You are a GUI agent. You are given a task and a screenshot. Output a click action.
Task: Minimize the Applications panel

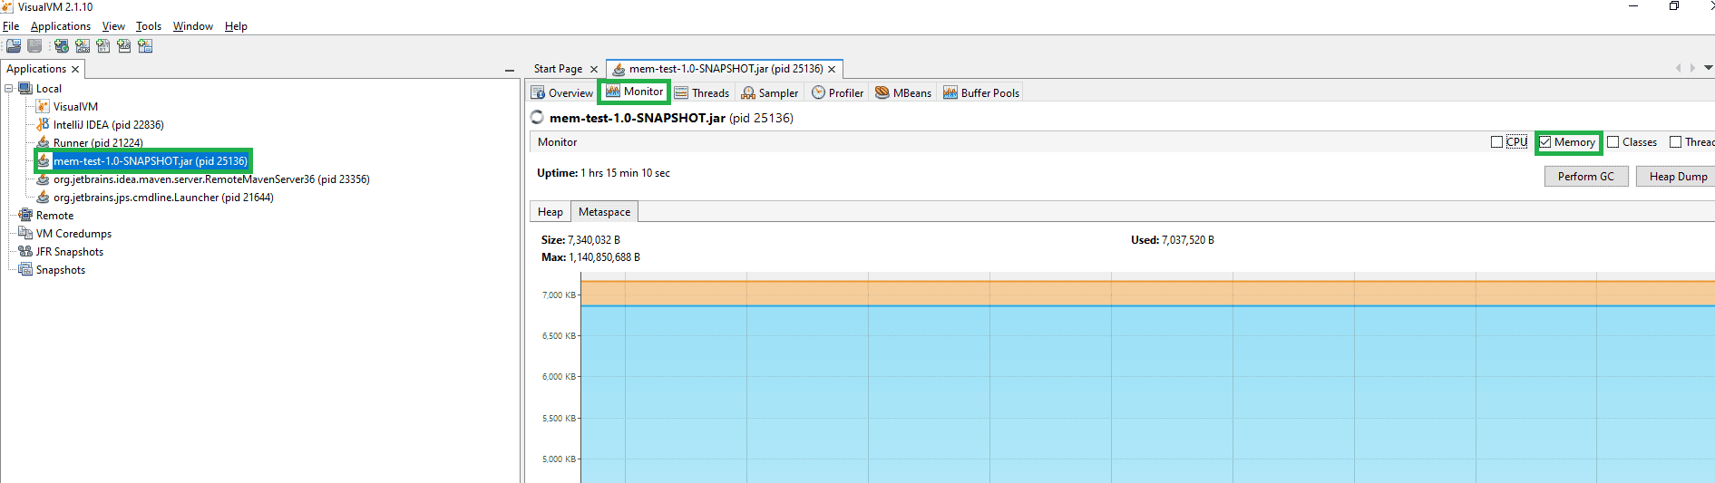point(510,70)
